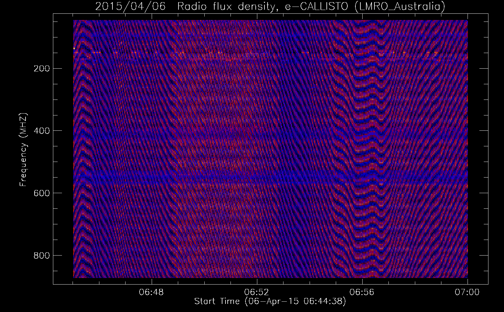
Task: Select the 600 frequency axis label
Action: [x=41, y=193]
